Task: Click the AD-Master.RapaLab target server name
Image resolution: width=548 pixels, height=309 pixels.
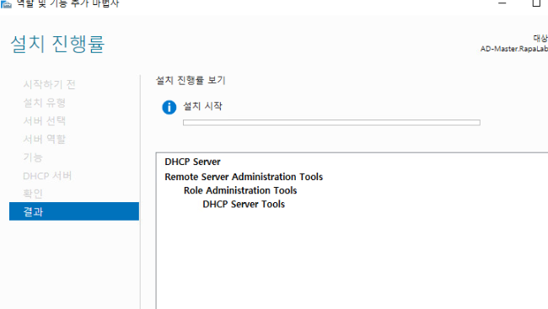Action: point(513,49)
